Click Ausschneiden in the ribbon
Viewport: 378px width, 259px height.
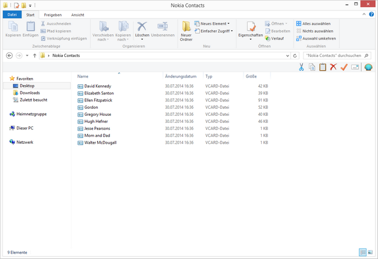tap(56, 24)
